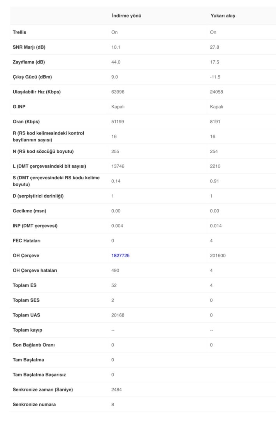Select the Zayıflama downstream value 44.0
The height and width of the screenshot is (421, 276).
(116, 62)
